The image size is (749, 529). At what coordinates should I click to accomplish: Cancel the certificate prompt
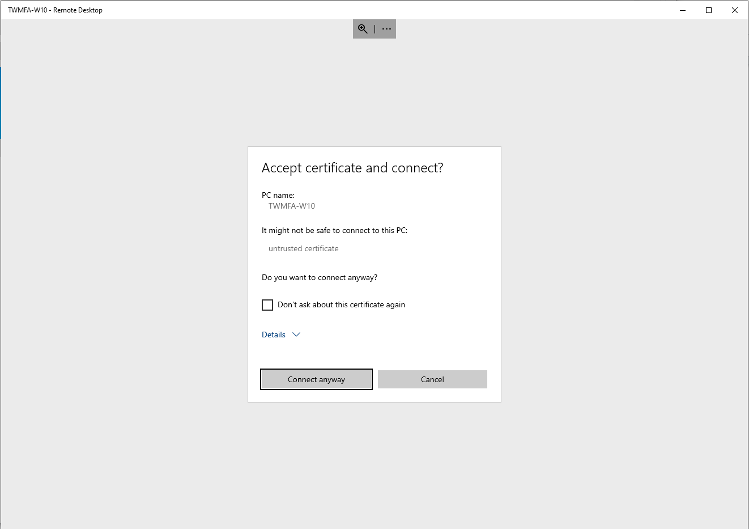432,379
